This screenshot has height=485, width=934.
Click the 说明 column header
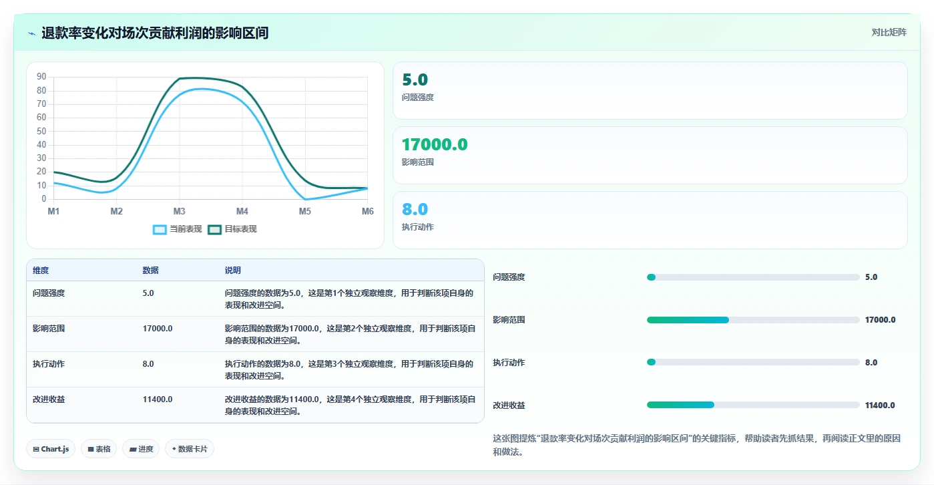pos(233,271)
